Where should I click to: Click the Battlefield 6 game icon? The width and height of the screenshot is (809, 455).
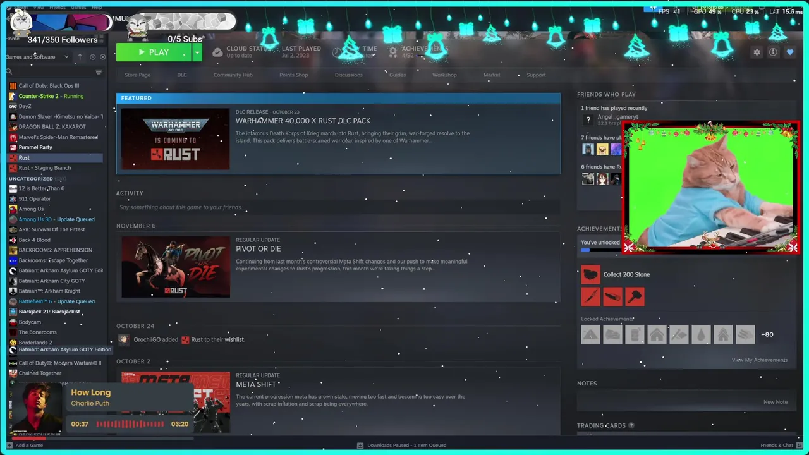coord(13,301)
